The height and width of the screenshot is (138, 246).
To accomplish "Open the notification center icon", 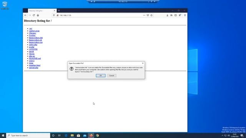I will (242, 135).
